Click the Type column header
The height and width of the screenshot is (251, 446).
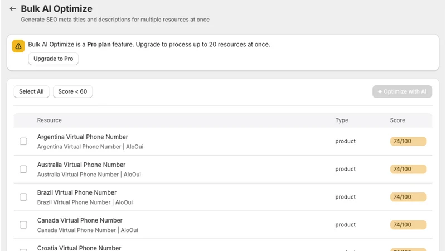tap(342, 120)
